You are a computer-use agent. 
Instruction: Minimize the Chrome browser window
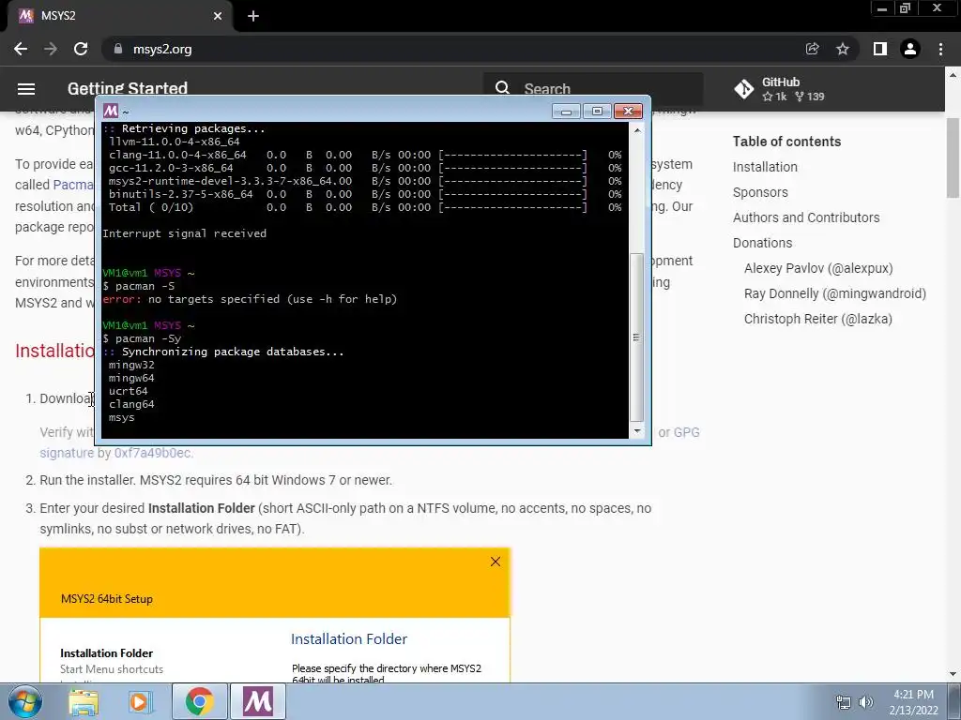point(882,8)
